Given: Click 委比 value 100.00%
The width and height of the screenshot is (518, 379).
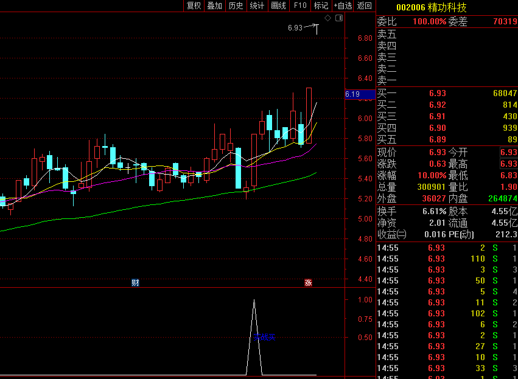Looking at the screenshot, I should click(430, 22).
